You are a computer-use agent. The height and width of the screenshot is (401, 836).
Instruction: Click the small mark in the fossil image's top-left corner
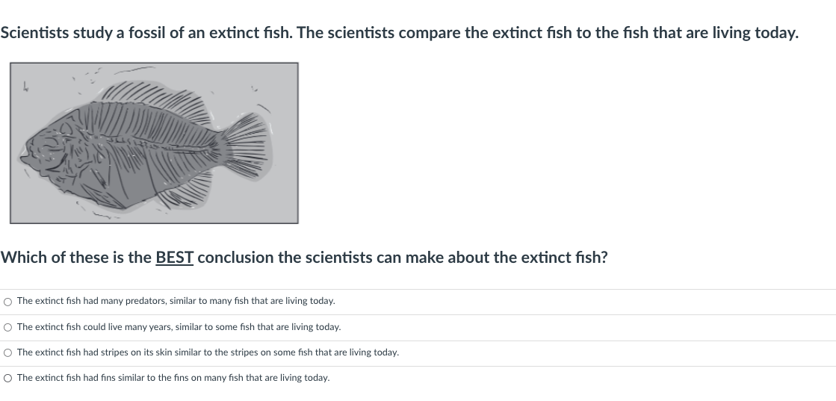pos(24,87)
